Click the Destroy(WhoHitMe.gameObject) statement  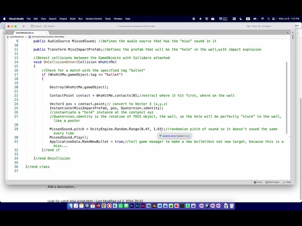coord(79,87)
